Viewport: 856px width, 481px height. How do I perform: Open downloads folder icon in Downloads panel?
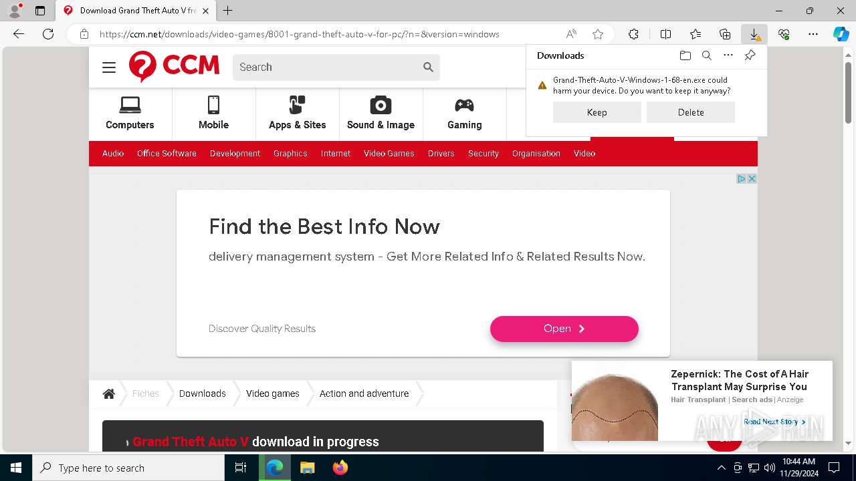[685, 55]
